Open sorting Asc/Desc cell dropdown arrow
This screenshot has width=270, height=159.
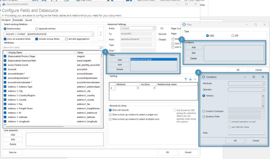[x=154, y=88]
